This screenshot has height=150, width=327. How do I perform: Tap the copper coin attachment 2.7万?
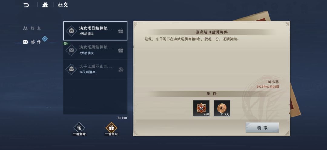click(222, 108)
